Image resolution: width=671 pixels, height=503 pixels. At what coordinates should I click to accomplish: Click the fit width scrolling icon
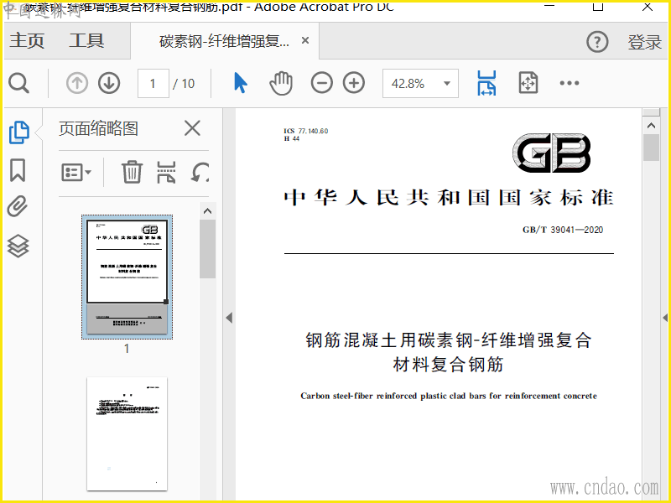[x=486, y=83]
